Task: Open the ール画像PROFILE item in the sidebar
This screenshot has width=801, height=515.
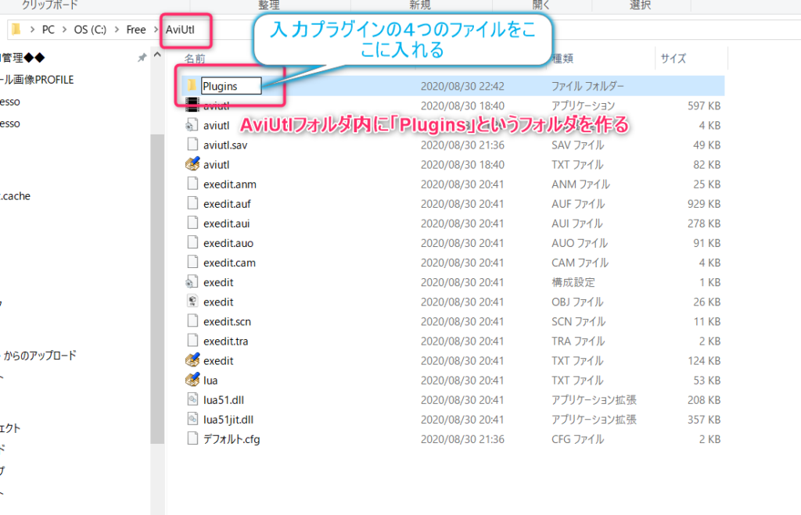Action: [x=38, y=80]
